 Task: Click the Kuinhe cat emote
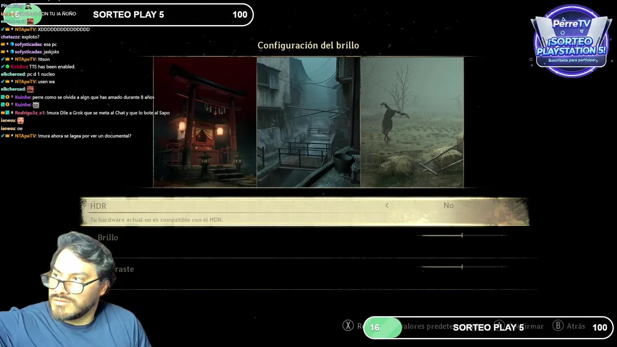36,105
